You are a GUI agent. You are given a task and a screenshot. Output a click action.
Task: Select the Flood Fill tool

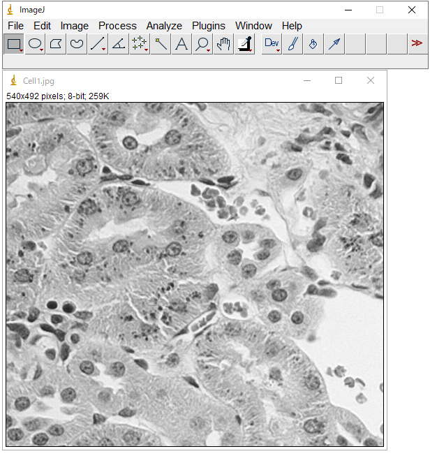tap(313, 45)
